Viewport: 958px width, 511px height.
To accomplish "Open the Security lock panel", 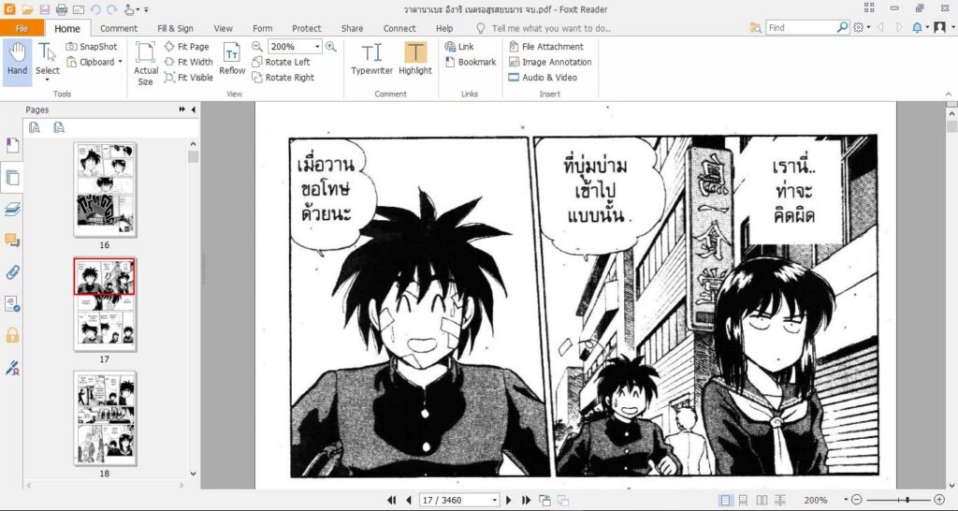I will point(12,335).
